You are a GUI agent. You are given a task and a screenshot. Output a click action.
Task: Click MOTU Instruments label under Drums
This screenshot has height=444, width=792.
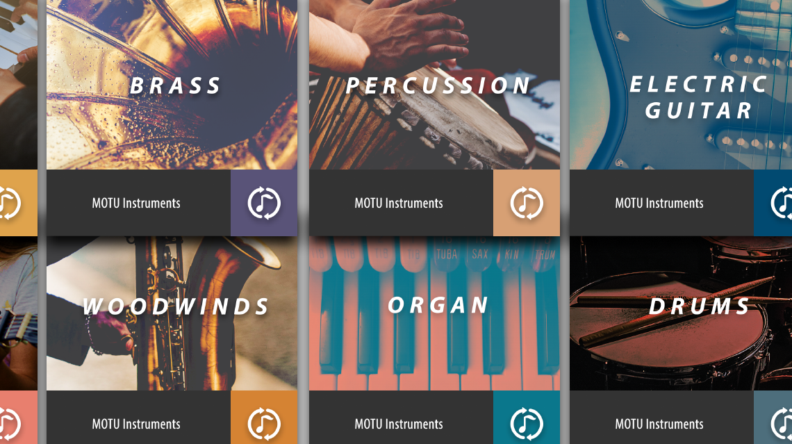click(x=659, y=424)
